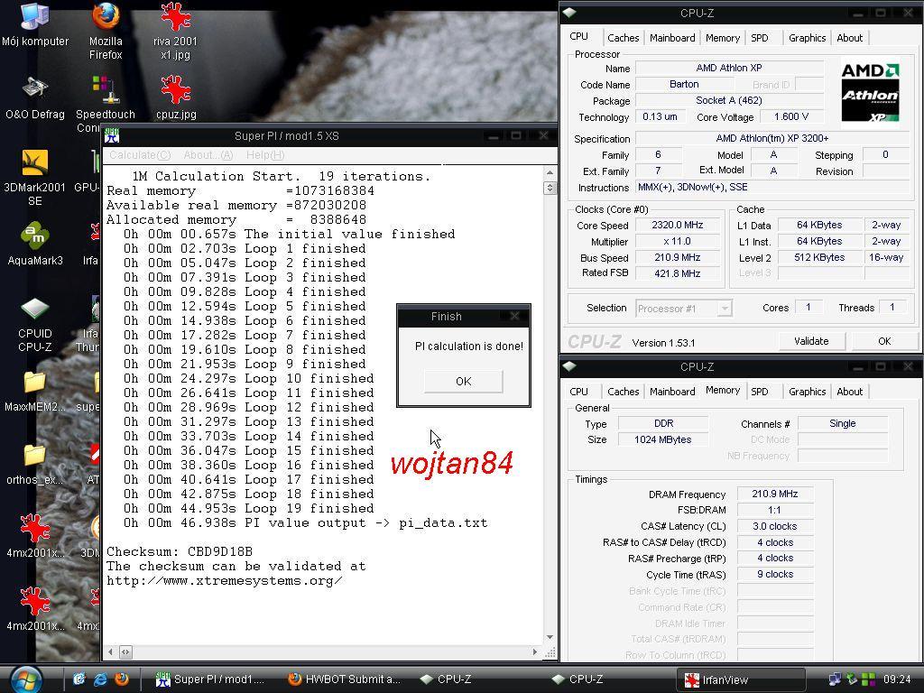The width and height of the screenshot is (924, 693).
Task: Switch to first CPU-Z taskbar button
Action: (446, 679)
